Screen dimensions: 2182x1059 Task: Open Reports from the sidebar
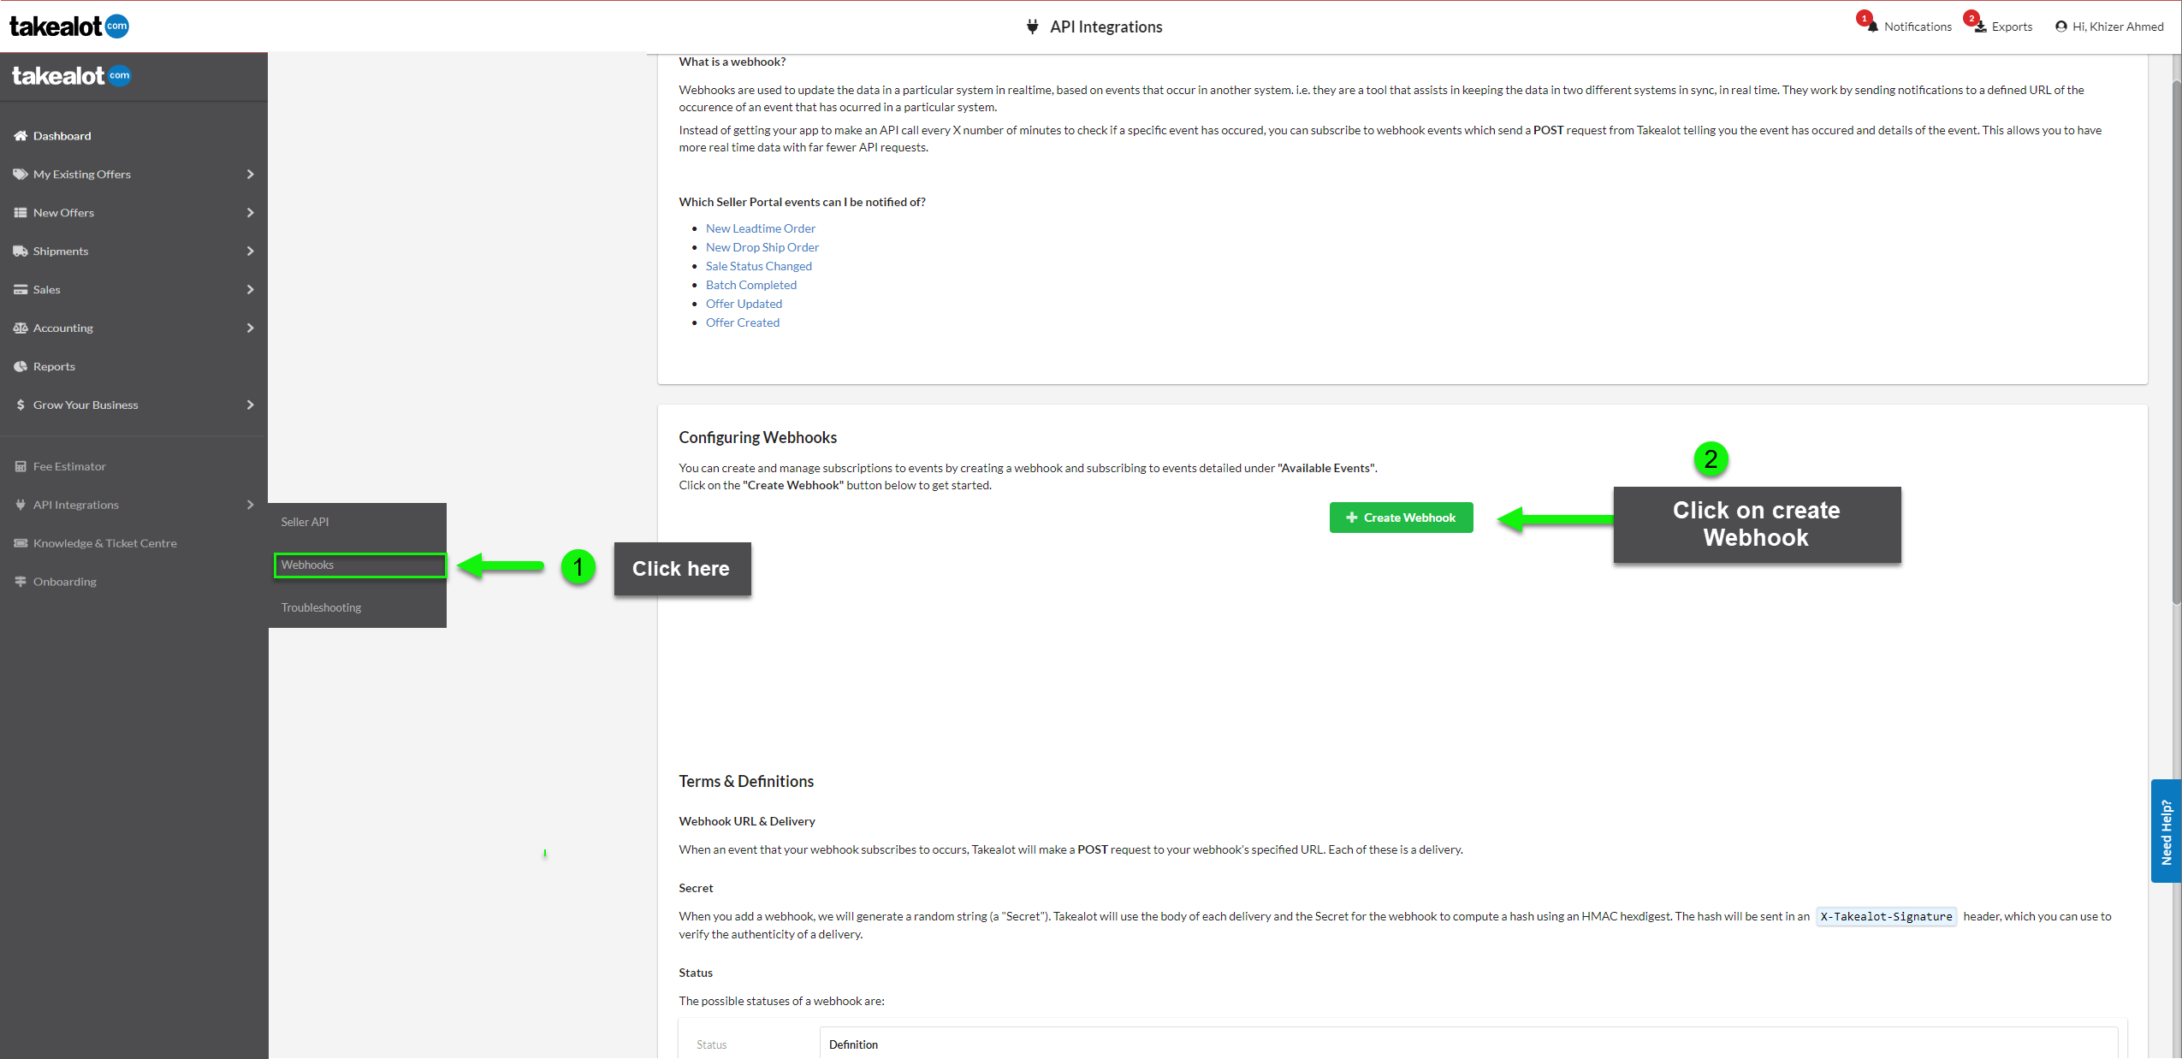[x=54, y=366]
